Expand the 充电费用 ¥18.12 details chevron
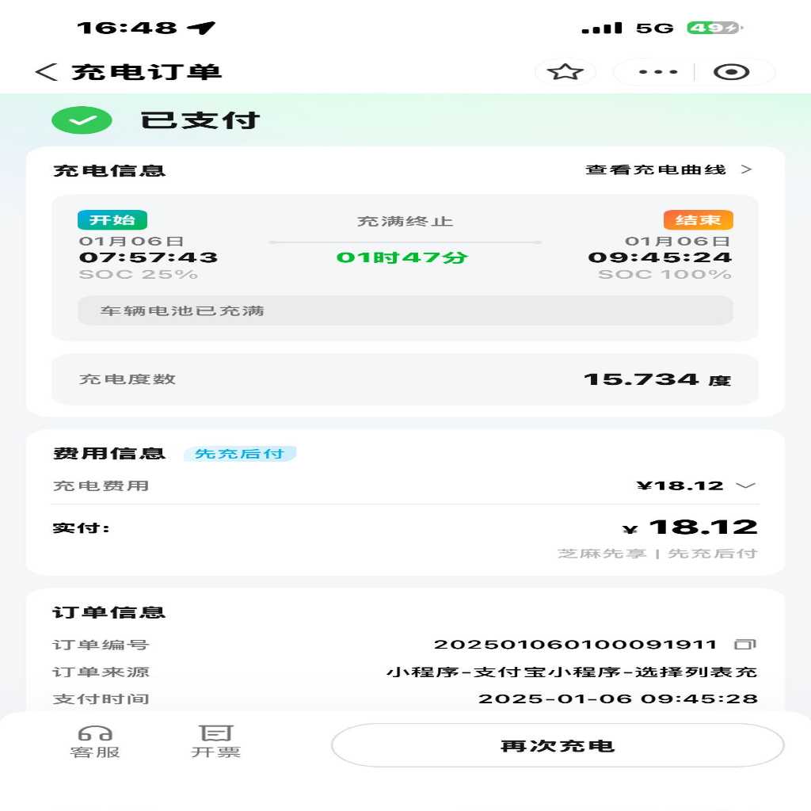 (745, 485)
